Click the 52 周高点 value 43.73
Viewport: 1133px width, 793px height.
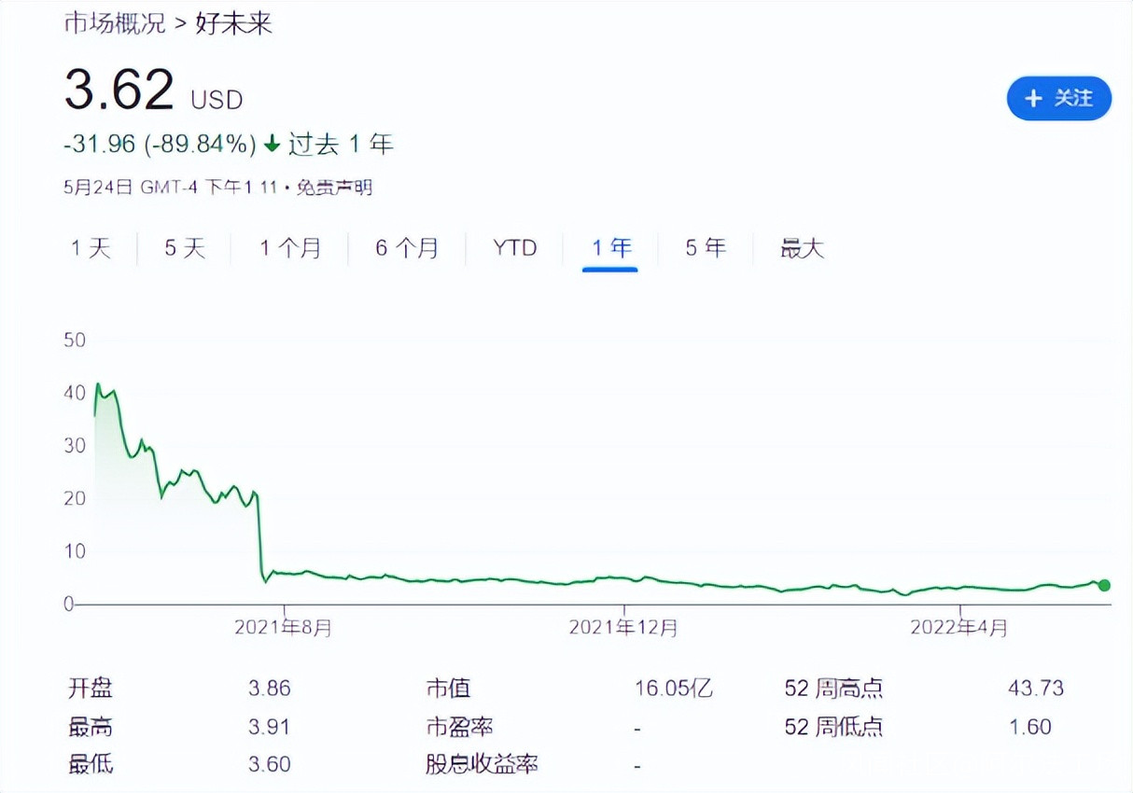tap(1036, 689)
